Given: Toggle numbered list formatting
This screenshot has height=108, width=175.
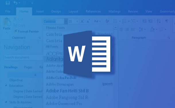Looking at the screenshot, I should tap(125, 21).
